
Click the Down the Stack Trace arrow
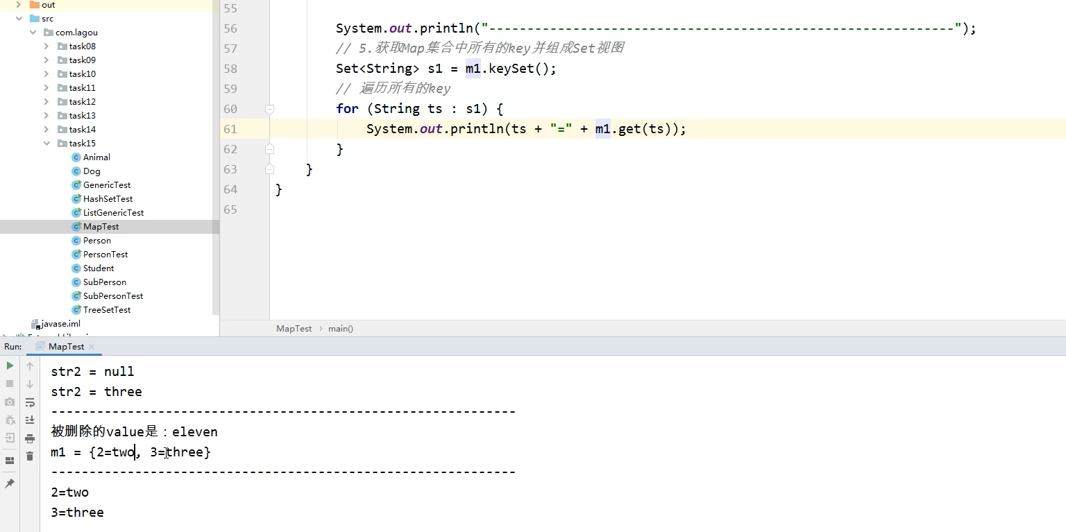[x=30, y=384]
